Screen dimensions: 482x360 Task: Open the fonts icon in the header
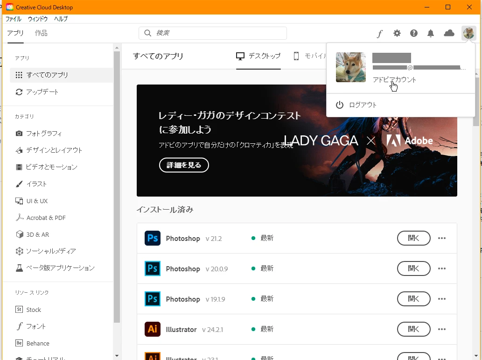[x=380, y=33]
